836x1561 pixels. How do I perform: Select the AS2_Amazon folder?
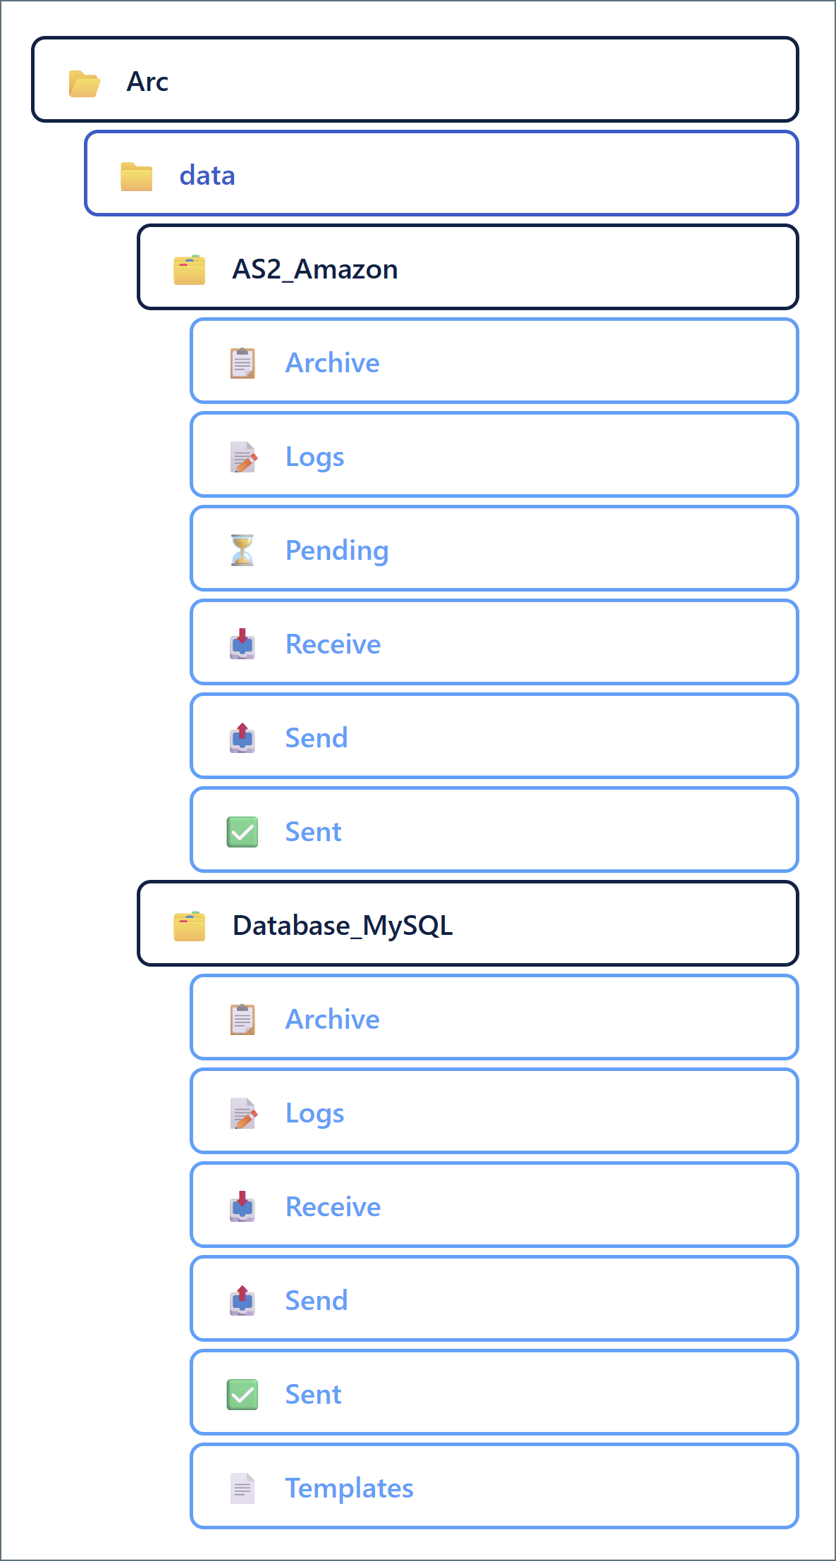315,269
